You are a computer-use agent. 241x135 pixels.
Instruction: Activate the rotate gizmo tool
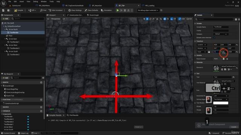click(151, 19)
